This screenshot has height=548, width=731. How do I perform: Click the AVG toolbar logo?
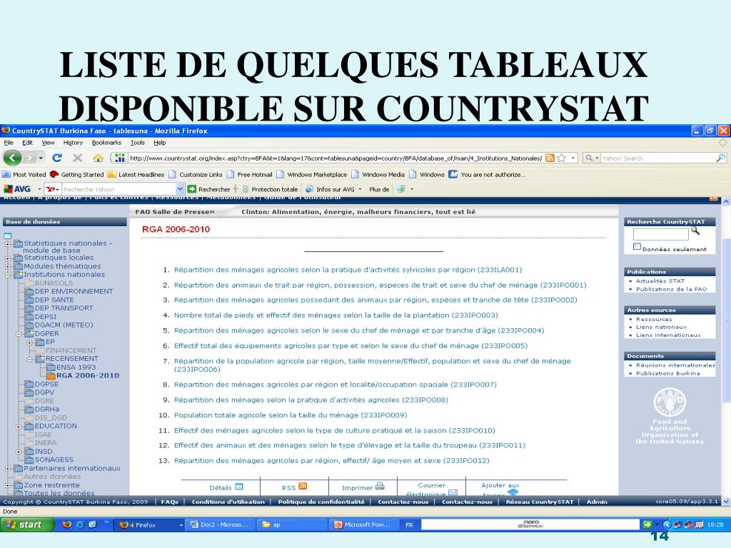click(17, 189)
